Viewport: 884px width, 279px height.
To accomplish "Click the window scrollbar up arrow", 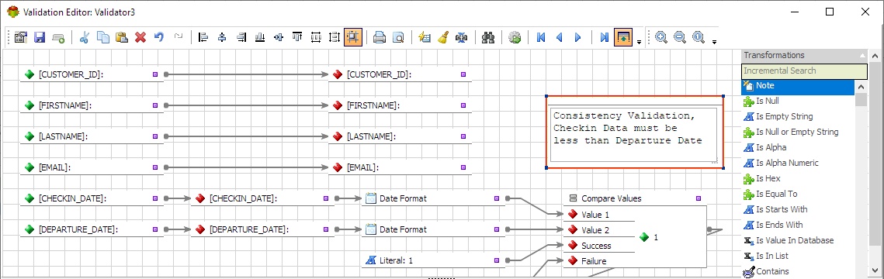I will 875,57.
